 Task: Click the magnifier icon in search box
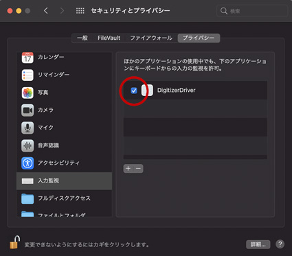coord(223,11)
